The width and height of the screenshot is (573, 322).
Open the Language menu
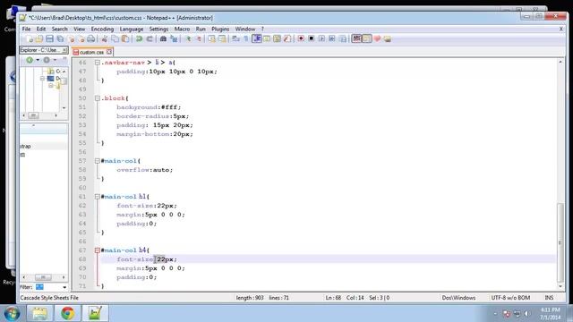point(132,29)
